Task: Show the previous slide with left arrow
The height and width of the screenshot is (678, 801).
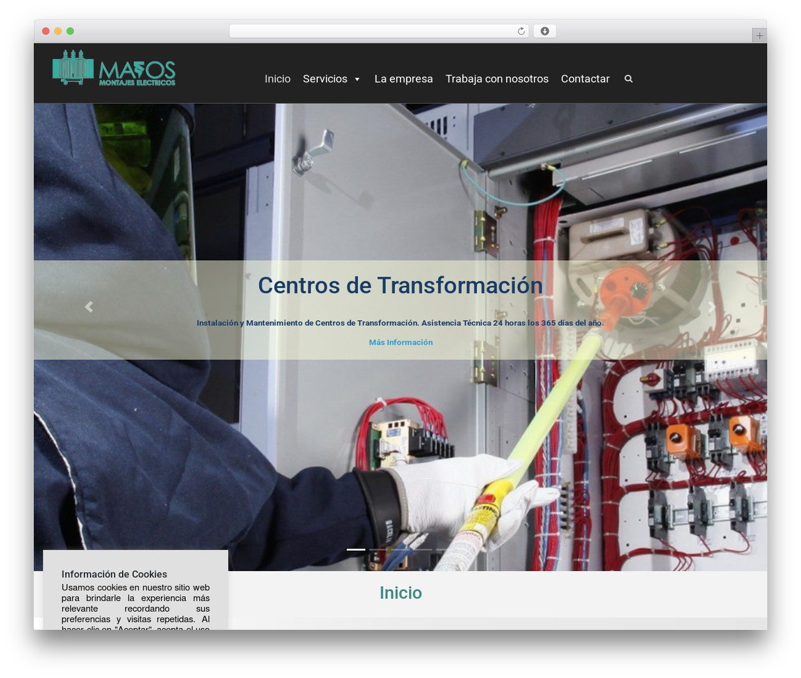Action: pos(89,306)
